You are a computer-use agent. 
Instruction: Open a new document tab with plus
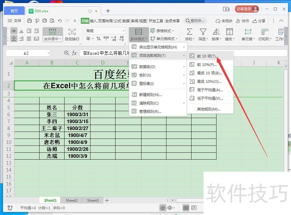pos(108,11)
